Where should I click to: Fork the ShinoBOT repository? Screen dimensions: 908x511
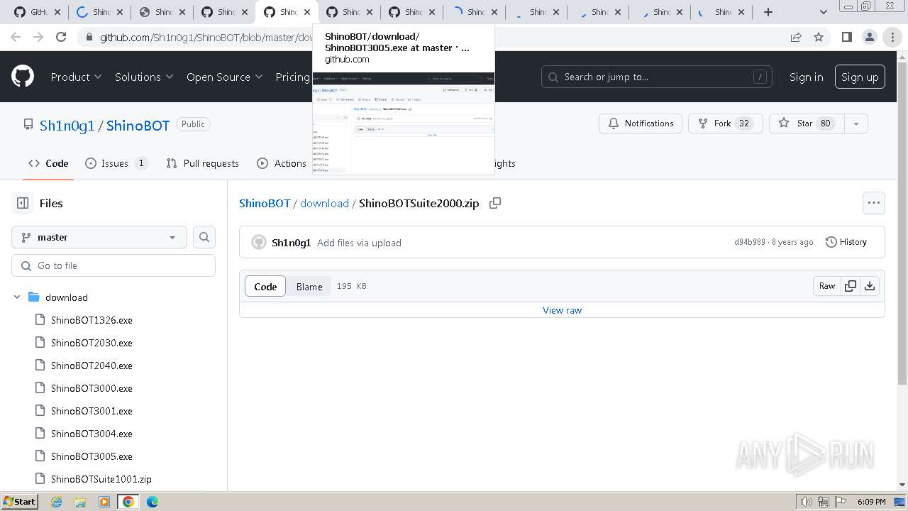tap(725, 123)
